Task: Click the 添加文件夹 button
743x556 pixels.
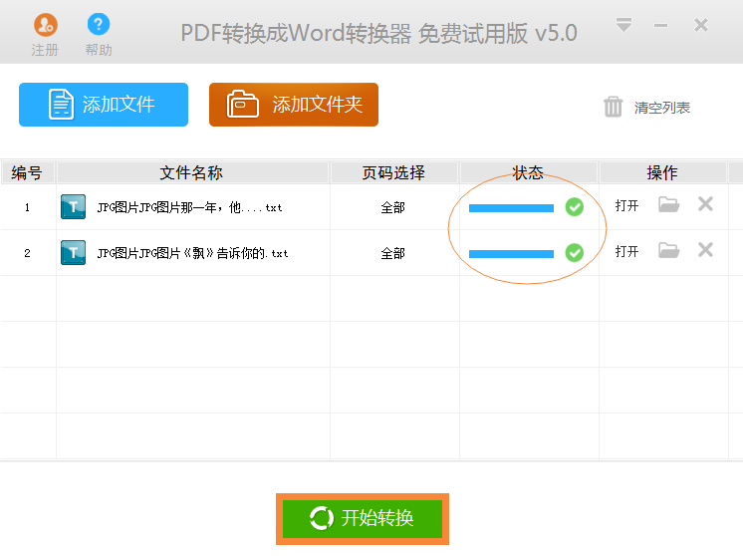Action: [294, 105]
